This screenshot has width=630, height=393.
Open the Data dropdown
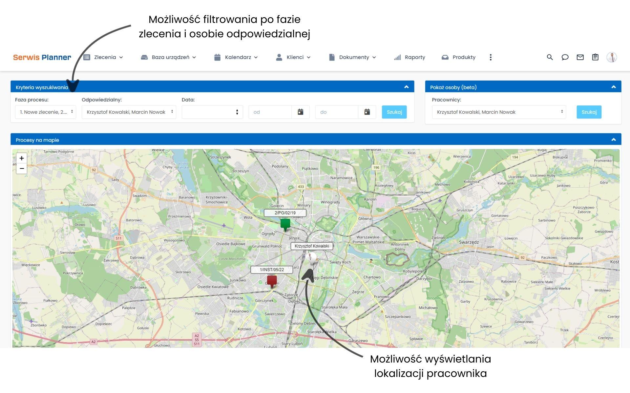coord(212,112)
